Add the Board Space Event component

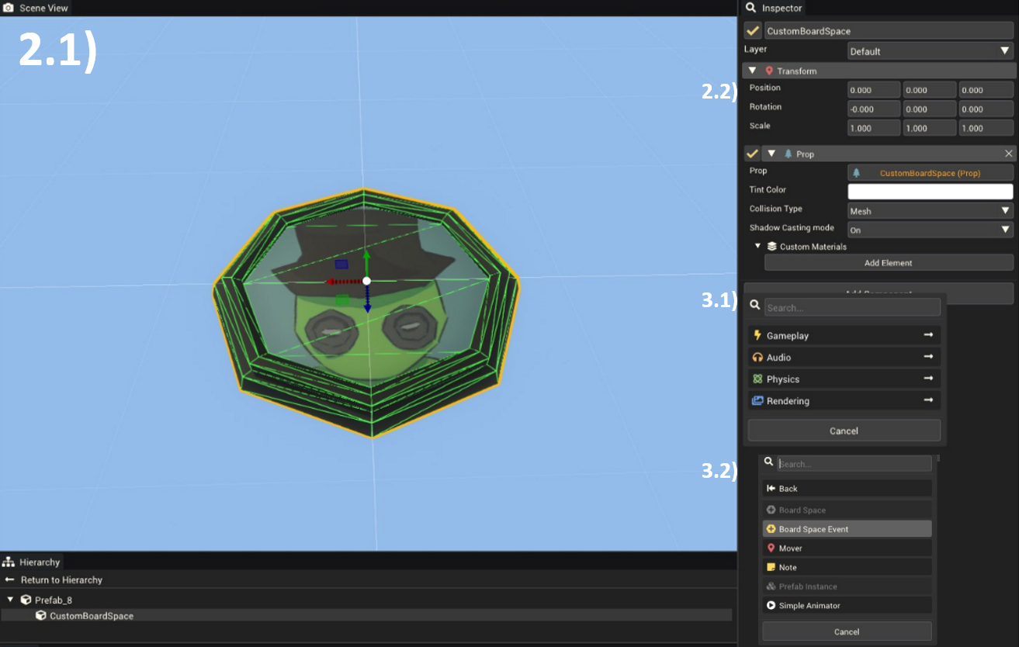847,529
